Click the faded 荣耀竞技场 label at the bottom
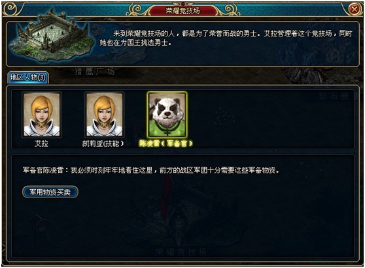This screenshot has height=268, width=365. [x=181, y=252]
